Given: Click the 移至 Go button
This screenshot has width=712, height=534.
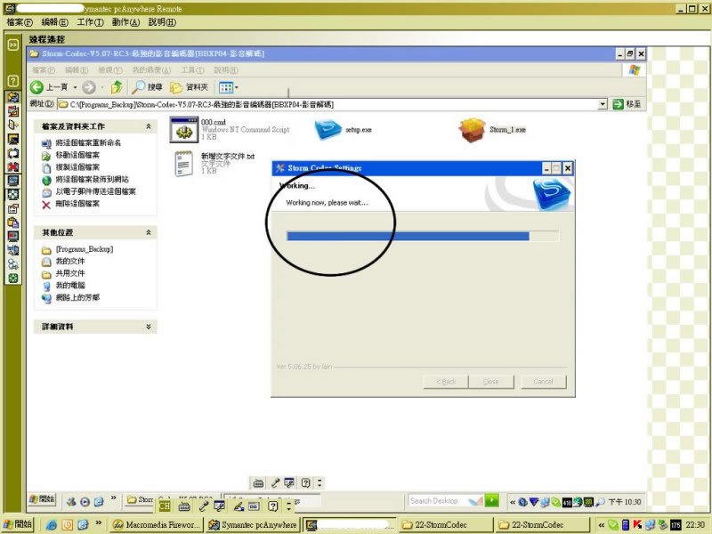Looking at the screenshot, I should pyautogui.click(x=627, y=104).
